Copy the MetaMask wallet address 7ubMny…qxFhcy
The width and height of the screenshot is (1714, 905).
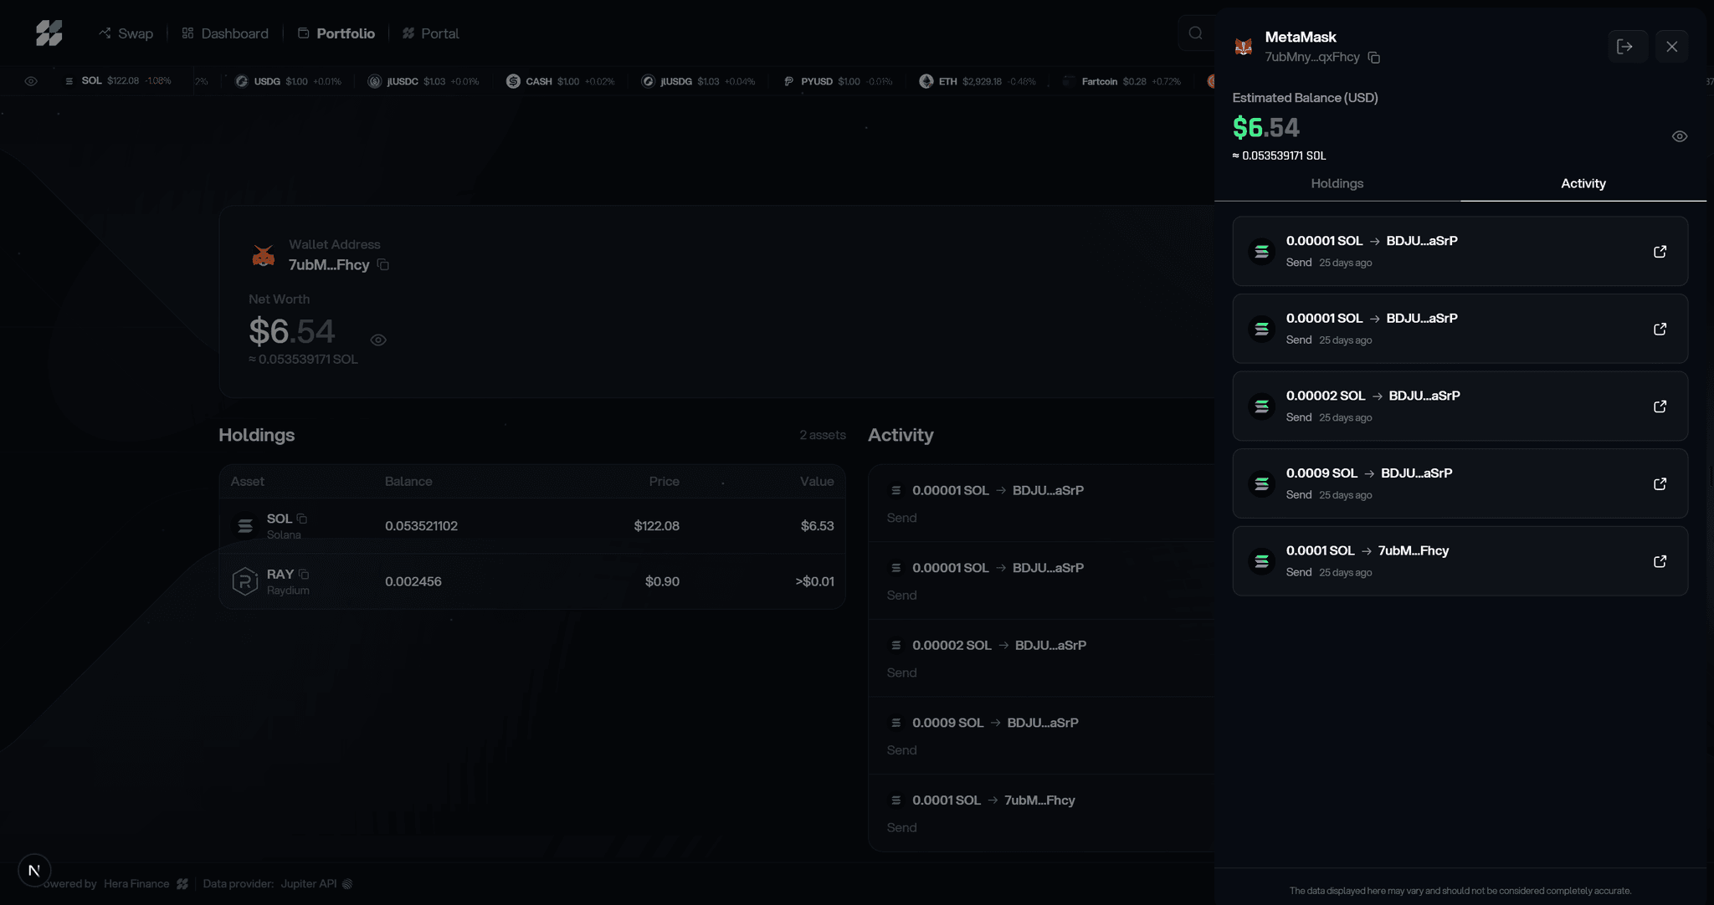coord(1374,58)
